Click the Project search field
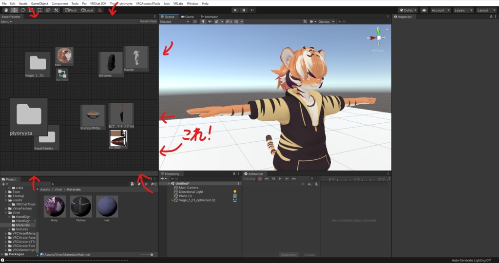The image size is (499, 263). (x=90, y=184)
